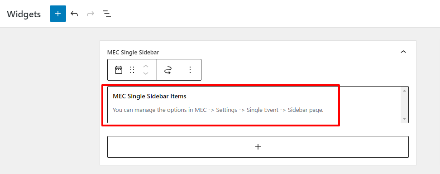Click the scrollbar up arrow in widget
This screenshot has height=174, width=440.
pos(404,91)
